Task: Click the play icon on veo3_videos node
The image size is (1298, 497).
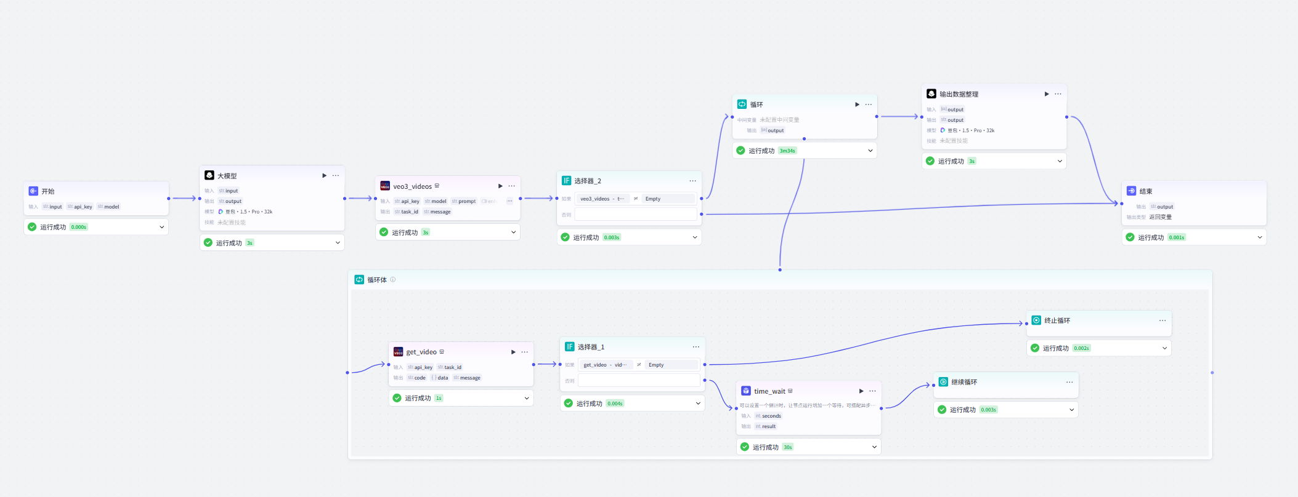Action: click(500, 186)
